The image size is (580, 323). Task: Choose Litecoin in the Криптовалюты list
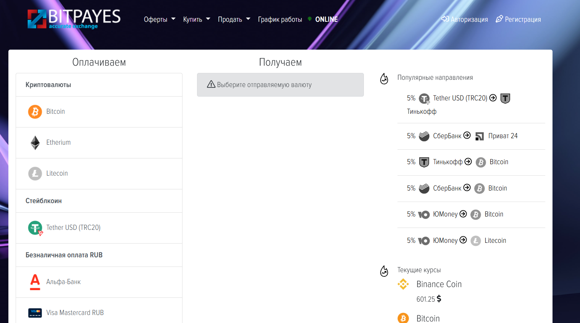pos(99,174)
